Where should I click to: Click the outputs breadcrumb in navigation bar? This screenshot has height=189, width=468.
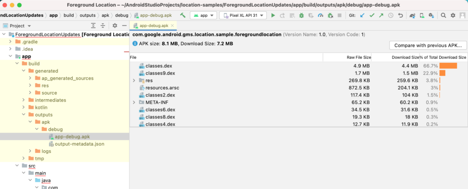(x=88, y=15)
